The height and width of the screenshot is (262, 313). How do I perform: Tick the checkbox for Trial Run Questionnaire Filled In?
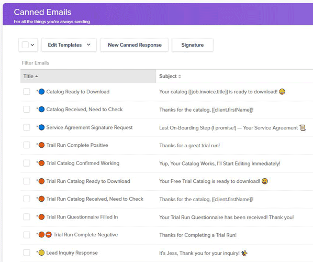(x=27, y=217)
